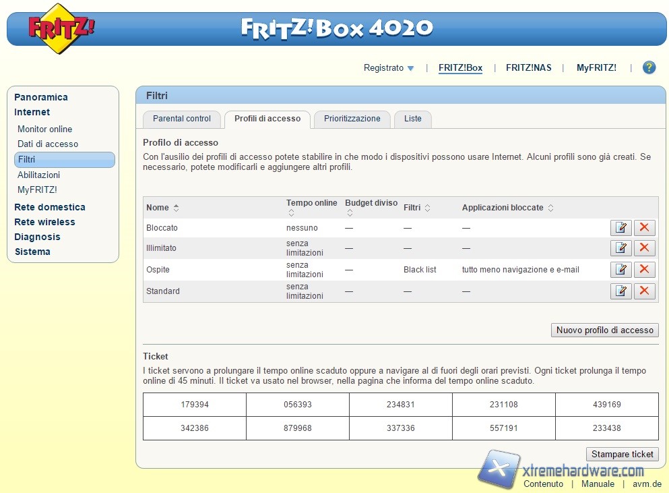The image size is (669, 493).
Task: Expand the Registrato dropdown
Action: [389, 67]
